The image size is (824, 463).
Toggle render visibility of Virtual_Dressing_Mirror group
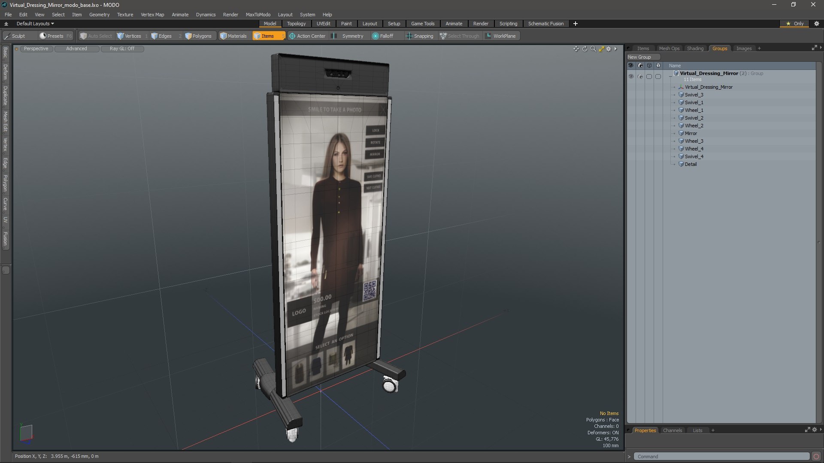click(640, 76)
